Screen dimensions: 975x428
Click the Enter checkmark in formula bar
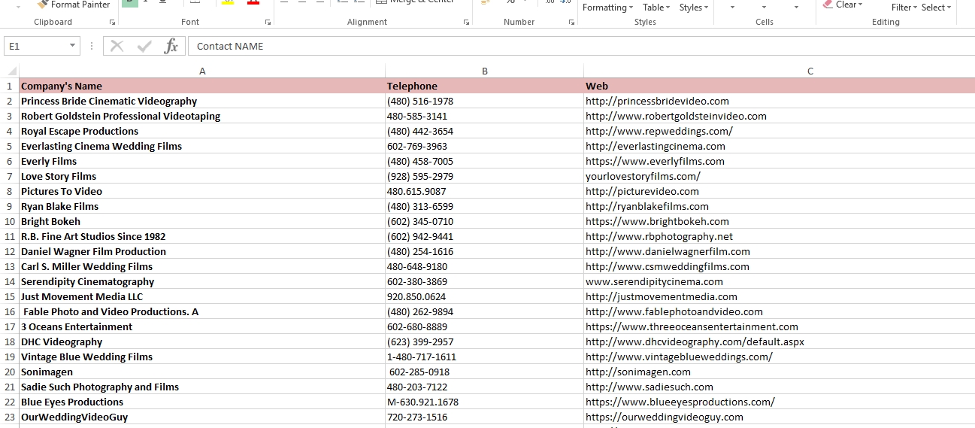coord(144,46)
